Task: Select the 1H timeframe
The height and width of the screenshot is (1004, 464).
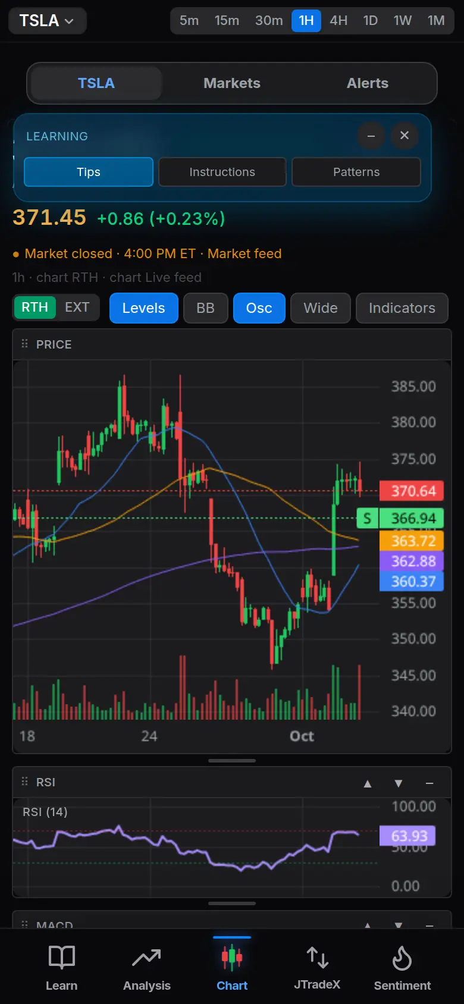Action: click(x=306, y=21)
